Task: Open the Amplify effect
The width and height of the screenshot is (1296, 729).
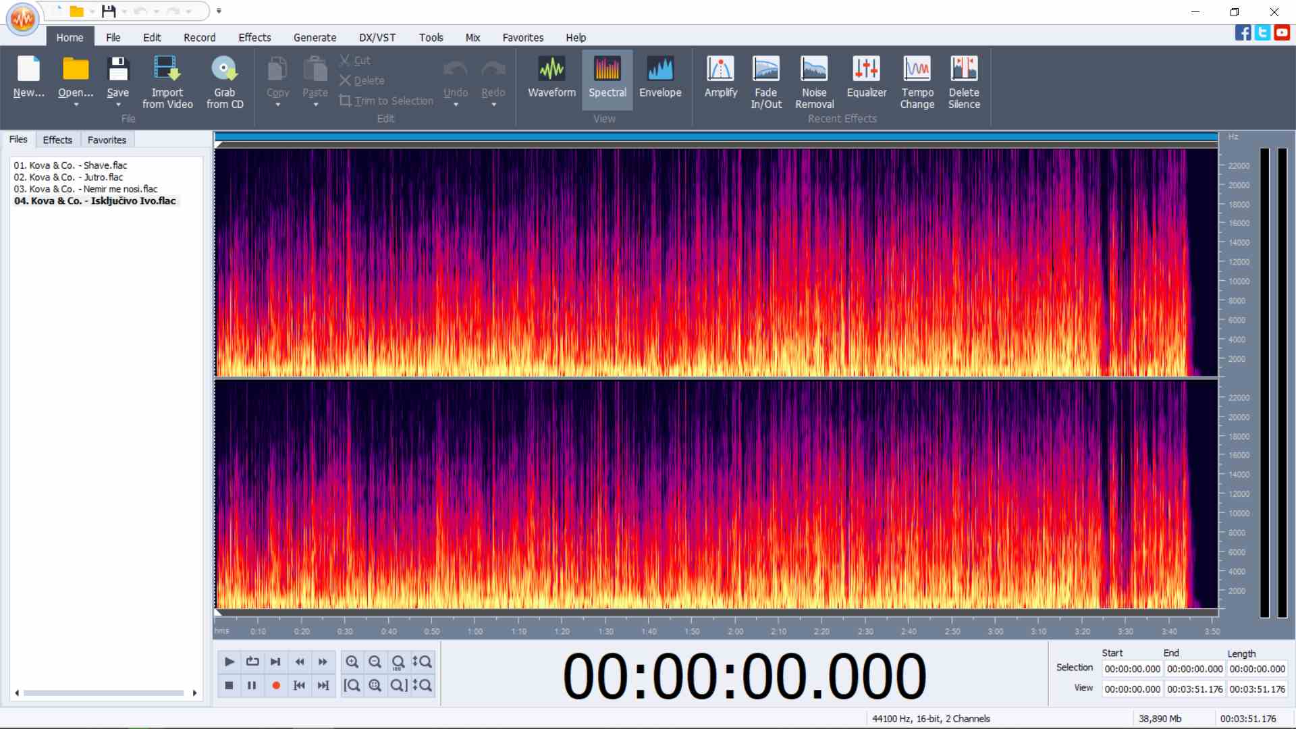Action: click(x=720, y=78)
